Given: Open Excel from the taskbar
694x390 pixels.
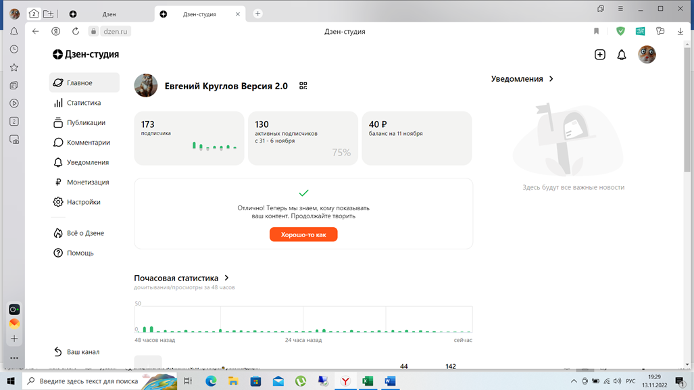Looking at the screenshot, I should click(368, 381).
